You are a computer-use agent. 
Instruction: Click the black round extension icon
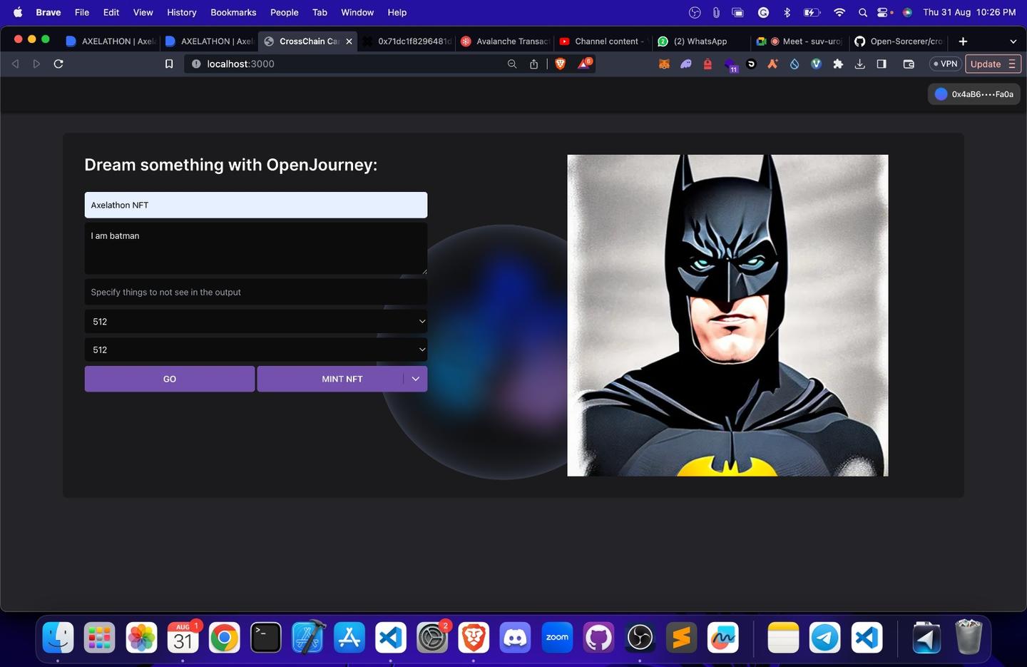751,64
